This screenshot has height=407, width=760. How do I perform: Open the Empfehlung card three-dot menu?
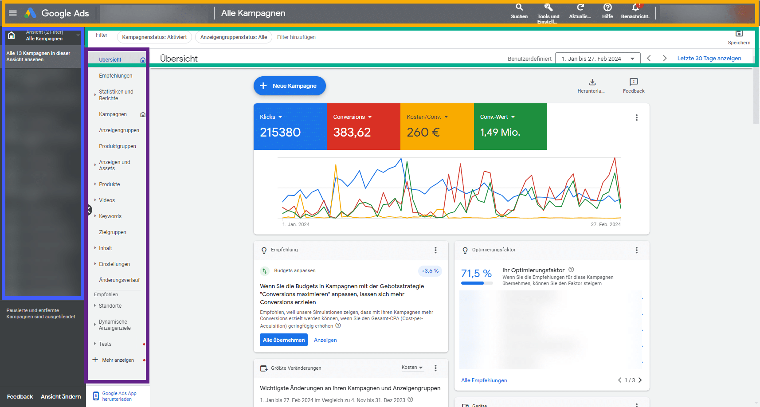click(x=435, y=250)
